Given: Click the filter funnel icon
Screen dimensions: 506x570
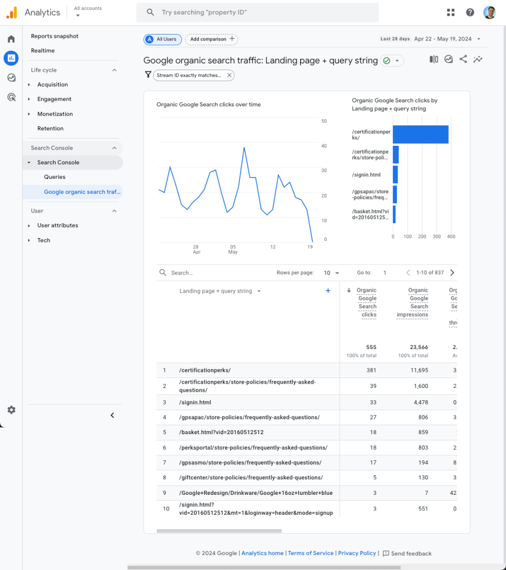Looking at the screenshot, I should (148, 75).
